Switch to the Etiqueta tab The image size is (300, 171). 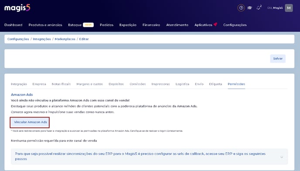pos(215,84)
